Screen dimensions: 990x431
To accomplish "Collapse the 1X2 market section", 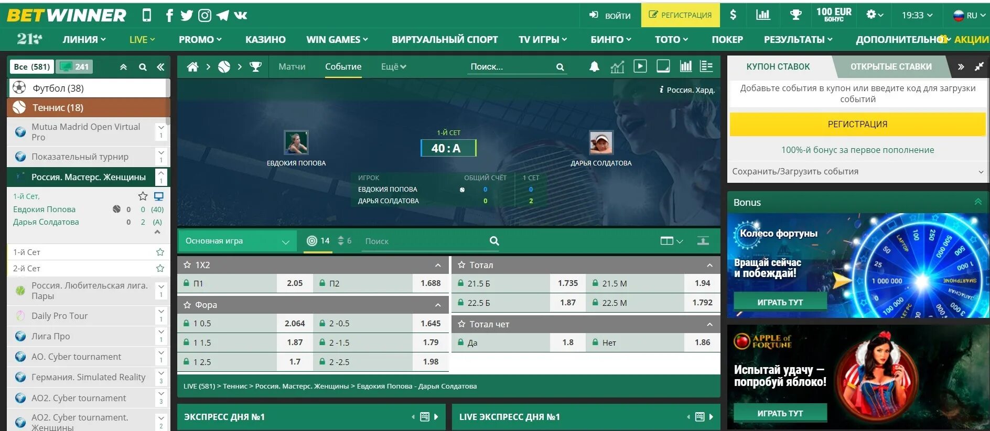I will [438, 265].
